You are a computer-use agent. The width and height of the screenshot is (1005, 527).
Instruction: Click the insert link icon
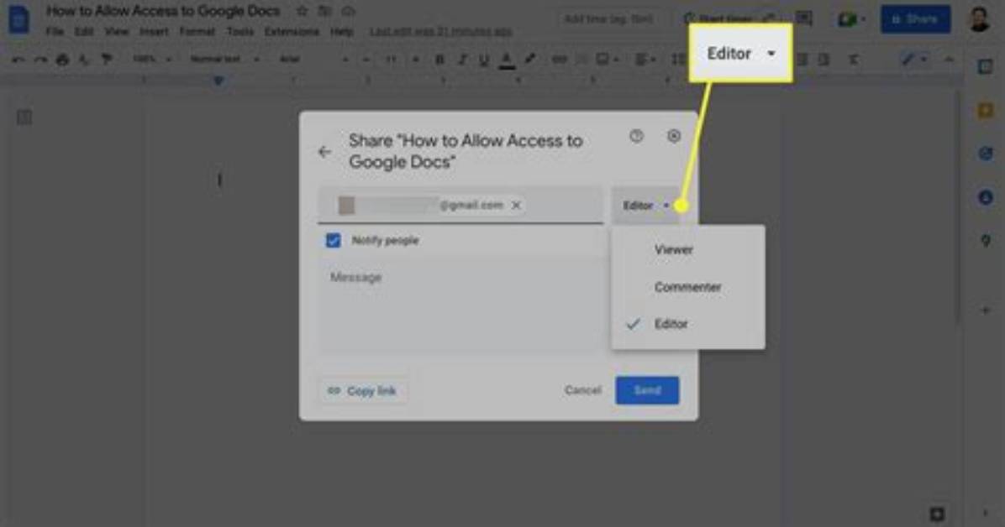point(560,60)
